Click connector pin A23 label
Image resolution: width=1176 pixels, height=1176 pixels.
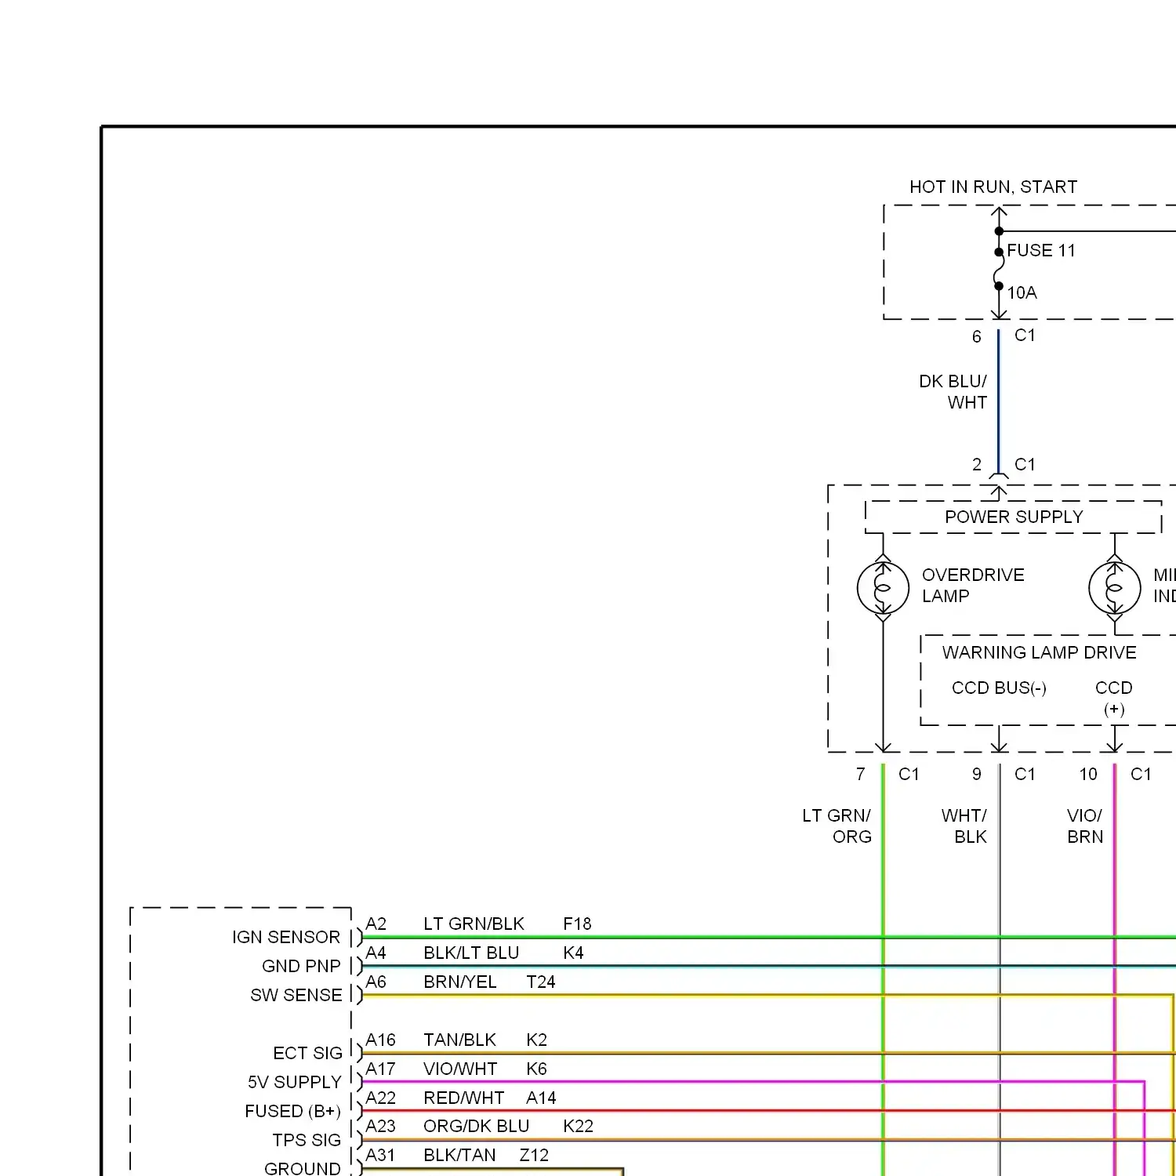[380, 1127]
